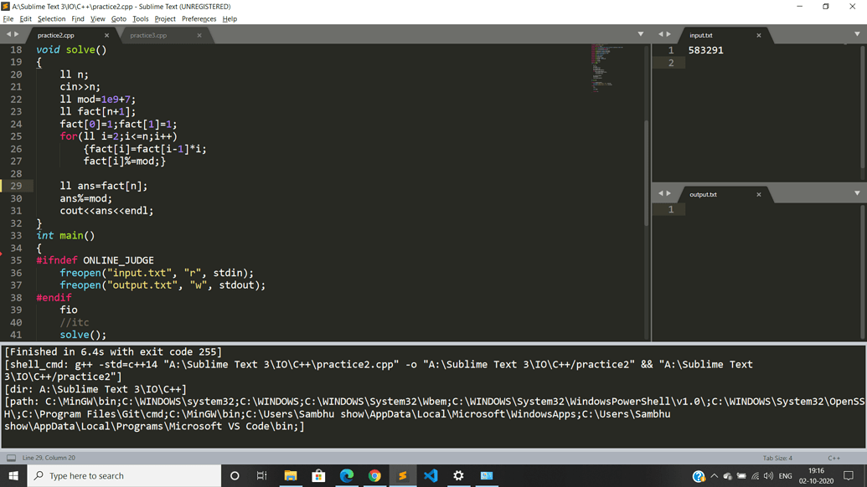The width and height of the screenshot is (867, 487).
Task: Click Task View icon on the taskbar
Action: point(261,475)
